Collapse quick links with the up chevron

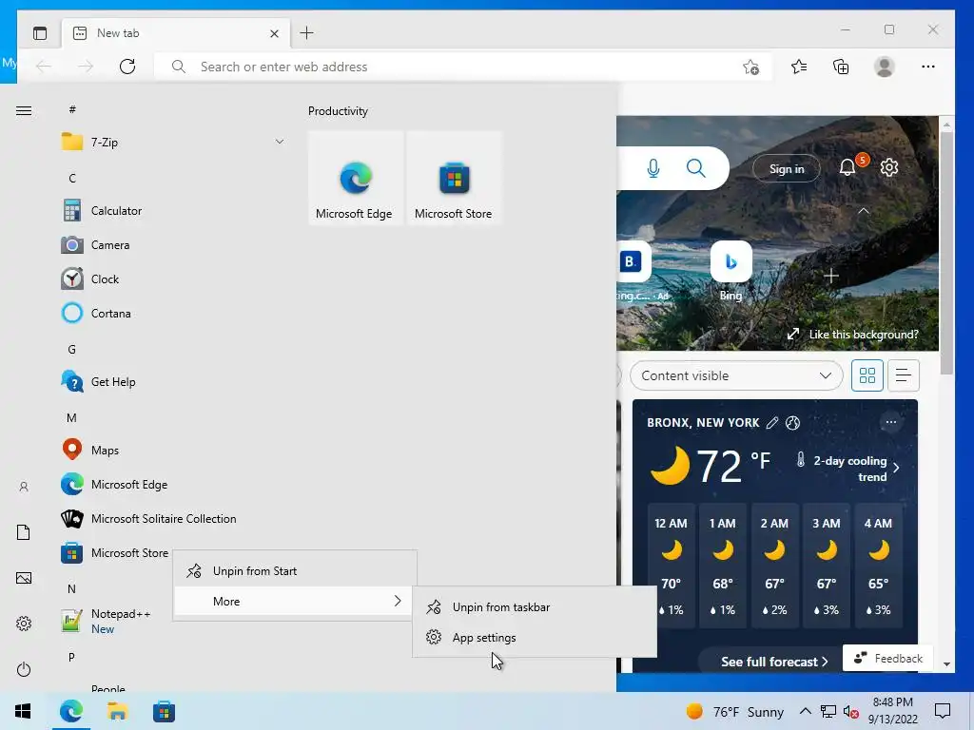(x=864, y=211)
